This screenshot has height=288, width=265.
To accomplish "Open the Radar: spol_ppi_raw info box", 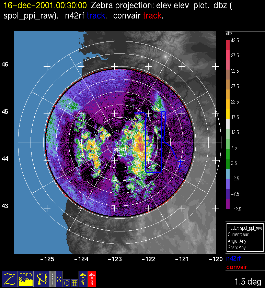I will (x=245, y=228).
